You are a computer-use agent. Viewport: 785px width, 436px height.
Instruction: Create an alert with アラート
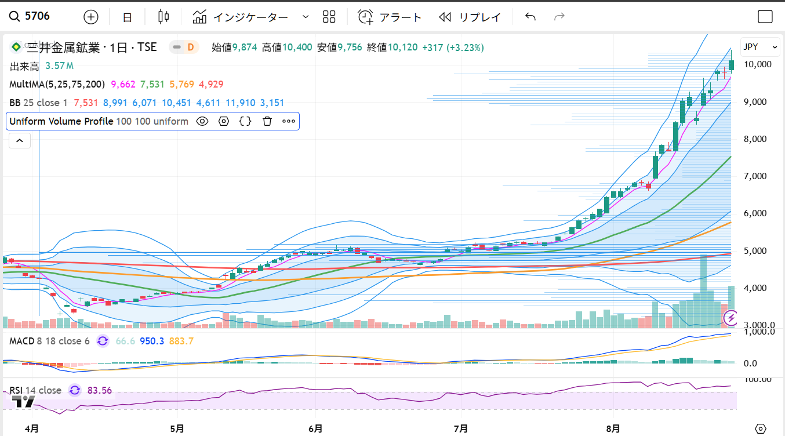(x=389, y=17)
